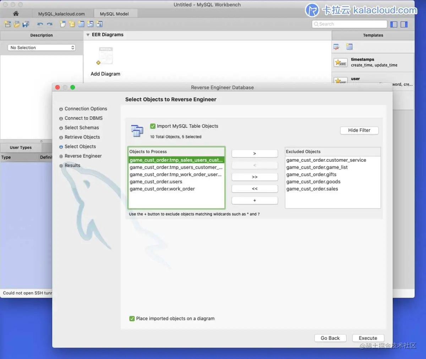
Task: Click the save model disk icon
Action: pyautogui.click(x=26, y=24)
